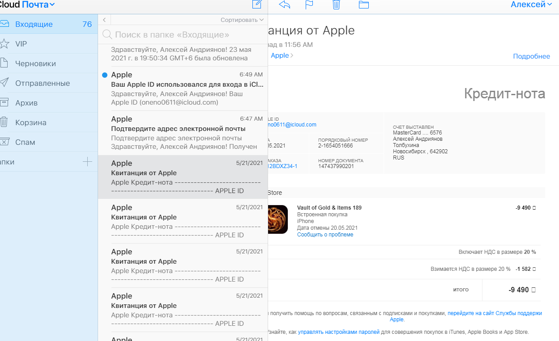This screenshot has width=559, height=341.
Task: Add a new folder with plus icon
Action: [88, 162]
